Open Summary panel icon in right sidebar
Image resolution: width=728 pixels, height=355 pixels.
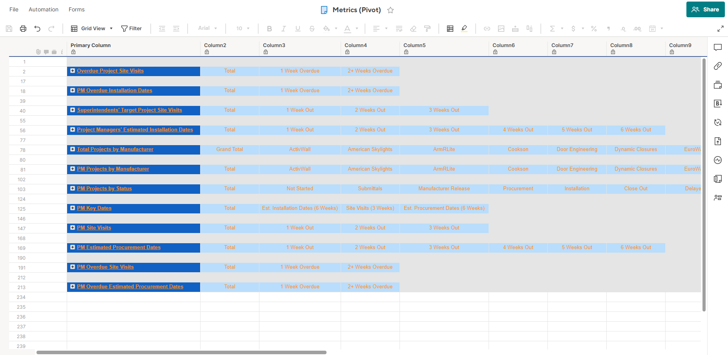[x=718, y=179]
